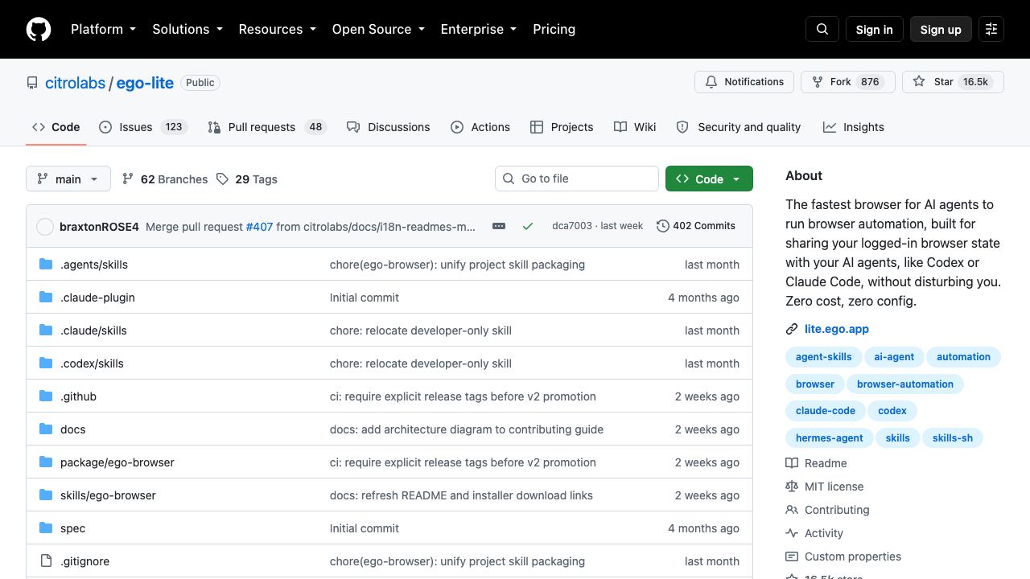Click the folder icon beside package/ego-browser
The width and height of the screenshot is (1030, 579).
click(46, 462)
